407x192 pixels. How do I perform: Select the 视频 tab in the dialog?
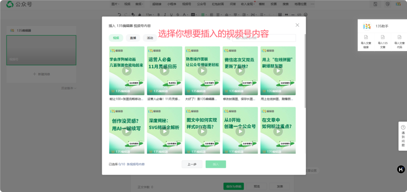[x=116, y=38]
